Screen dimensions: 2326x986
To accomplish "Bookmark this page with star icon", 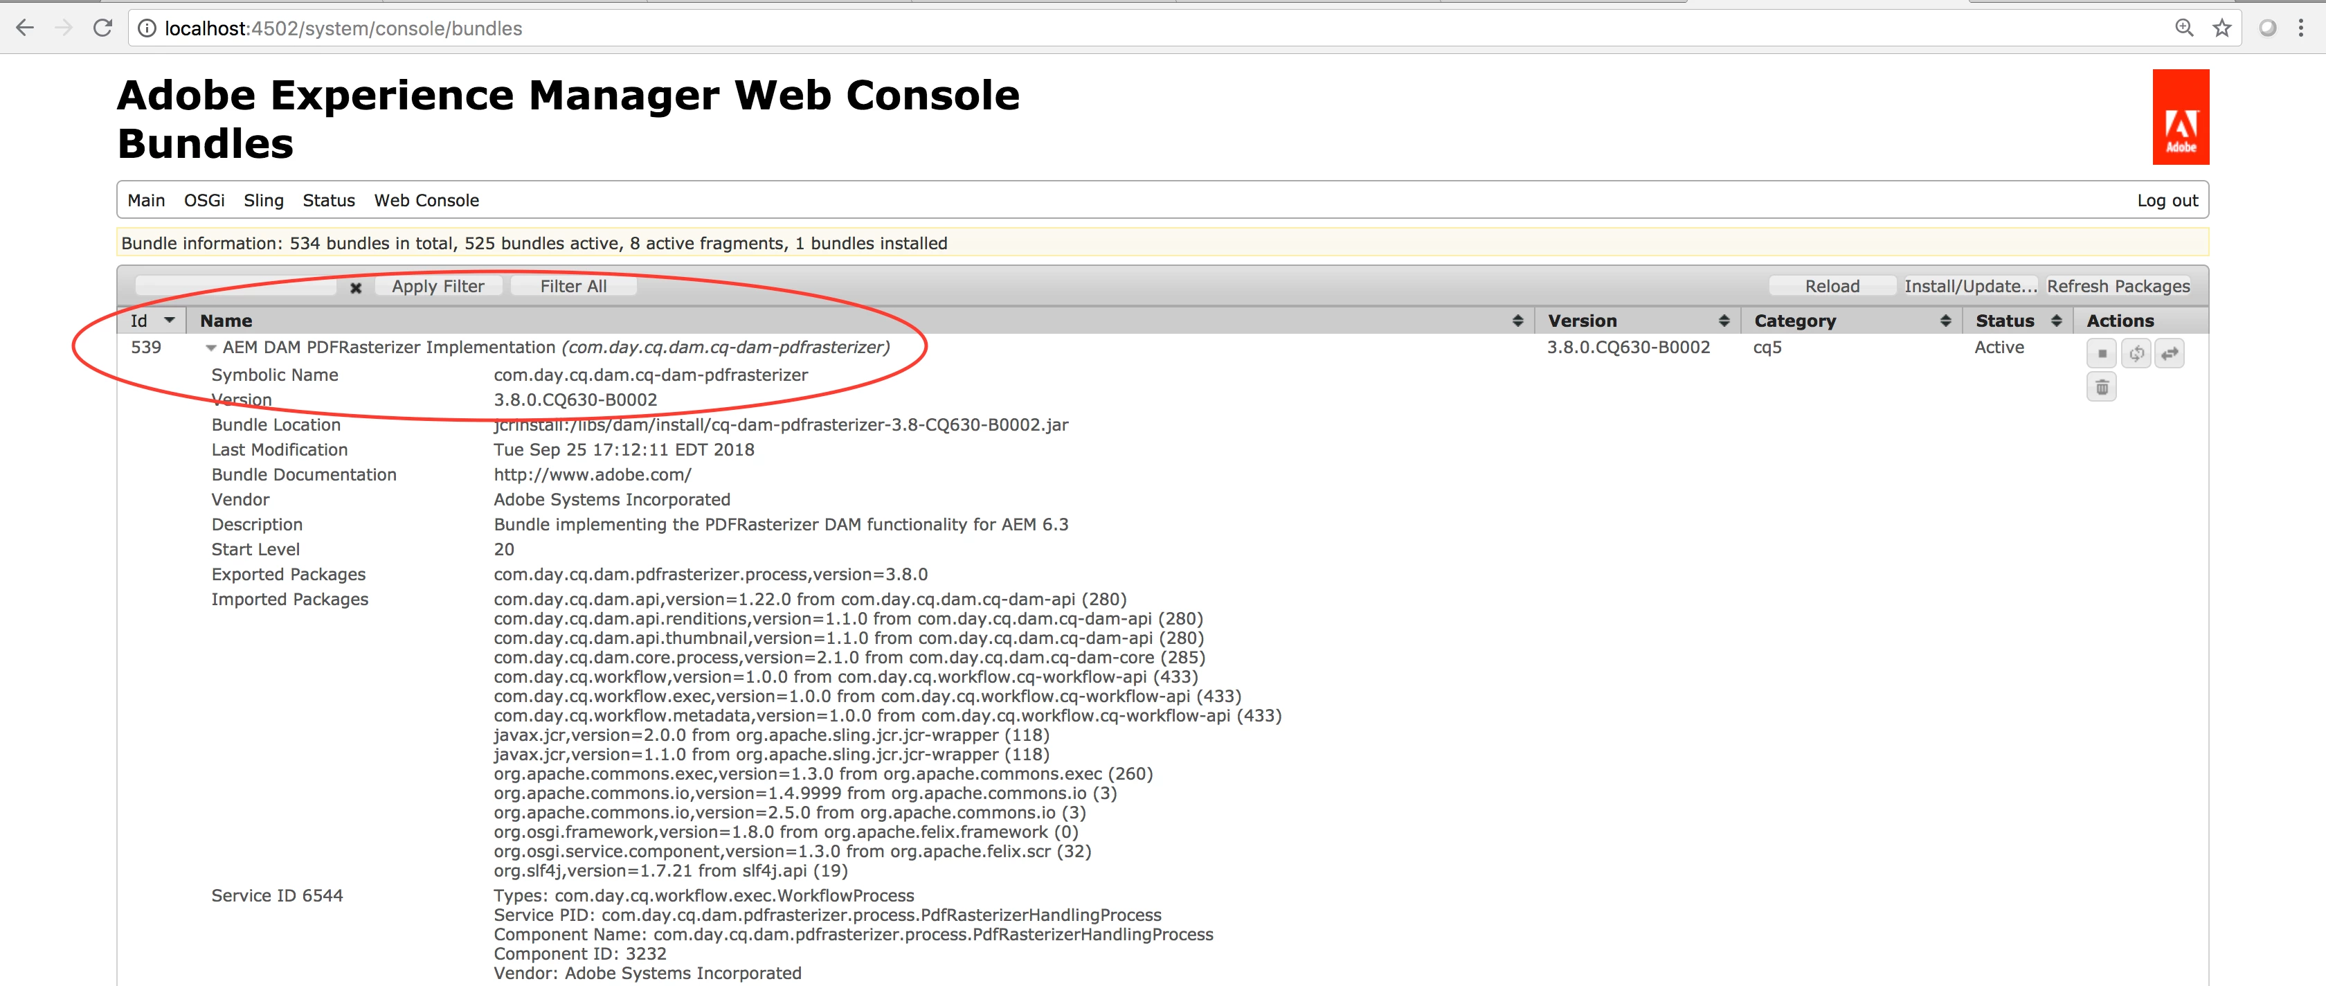I will (x=2222, y=28).
